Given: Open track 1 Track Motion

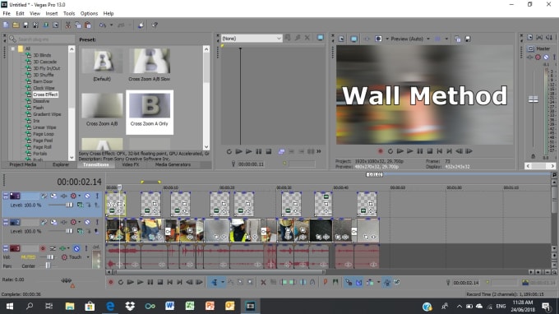Looking at the screenshot, I should (53, 196).
